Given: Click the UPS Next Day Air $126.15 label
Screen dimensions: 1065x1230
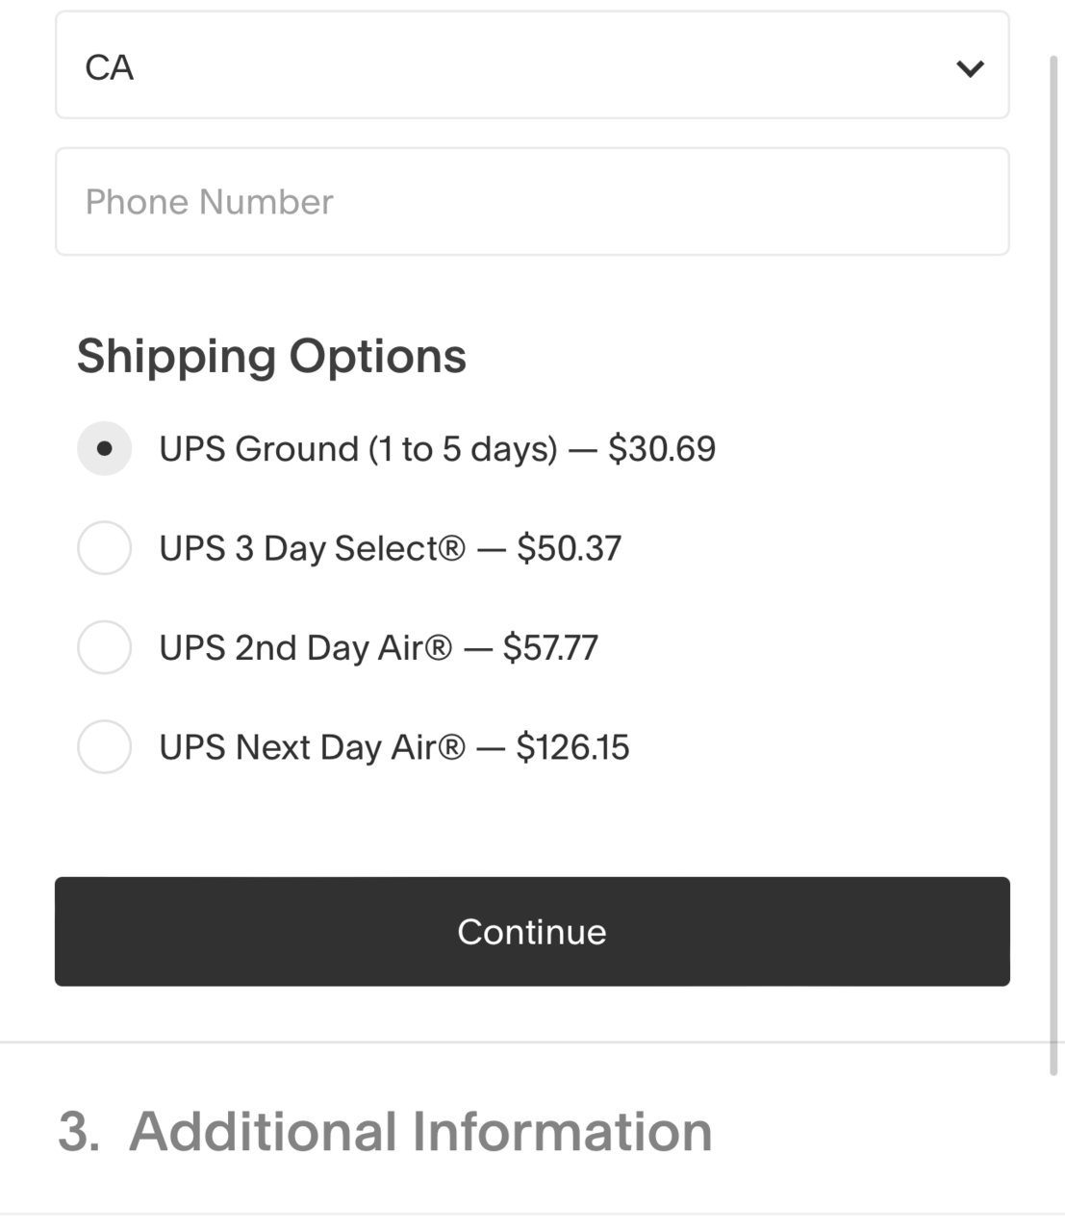Looking at the screenshot, I should pyautogui.click(x=394, y=747).
